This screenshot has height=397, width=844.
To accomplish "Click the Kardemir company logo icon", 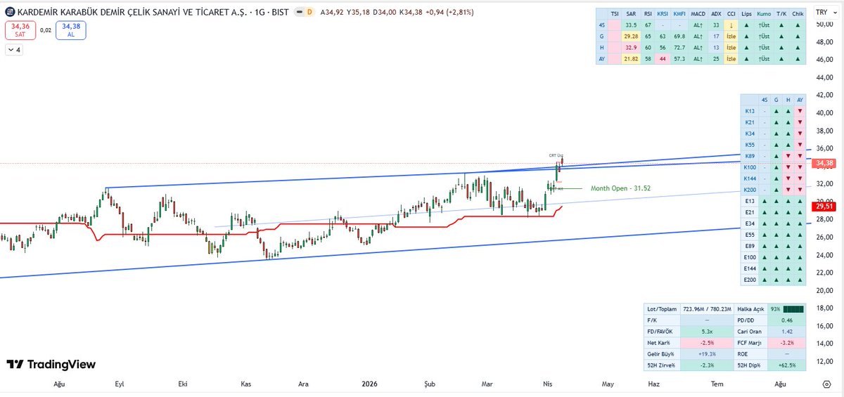I will 10,12.
